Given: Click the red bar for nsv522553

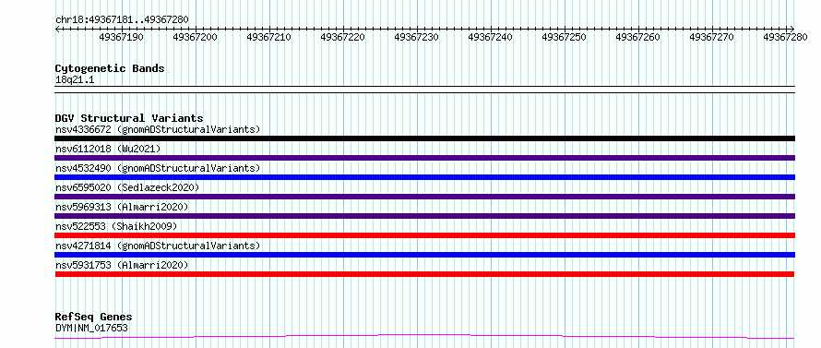Looking at the screenshot, I should click(424, 235).
